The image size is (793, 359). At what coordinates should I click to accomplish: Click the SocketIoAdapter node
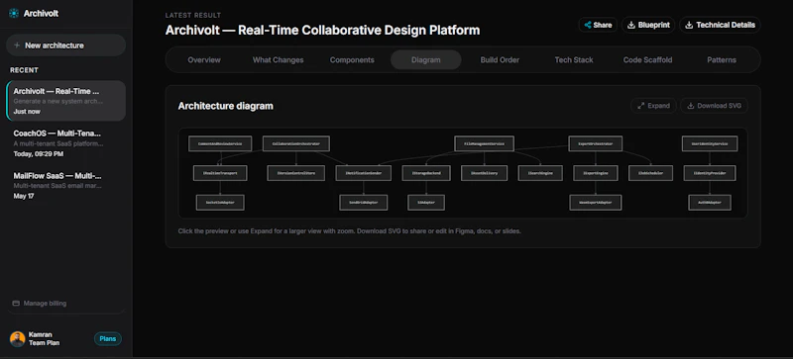click(x=220, y=203)
